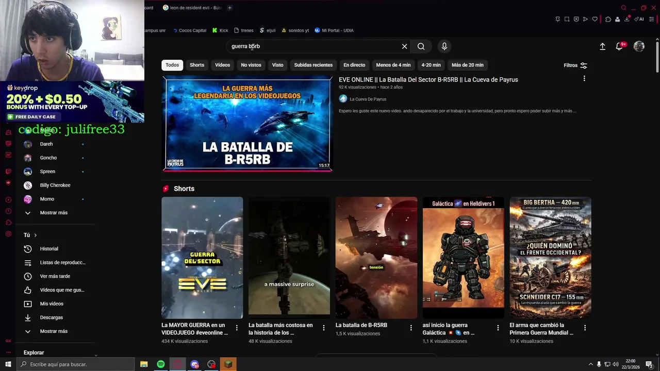Clear the search text with the X icon
Viewport: 660px width, 371px height.
pyautogui.click(x=404, y=46)
